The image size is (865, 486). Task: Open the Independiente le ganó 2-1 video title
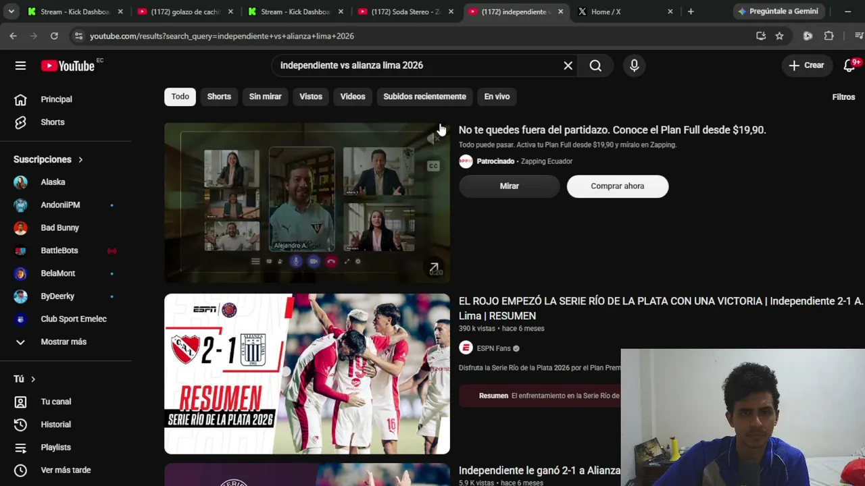coord(539,470)
